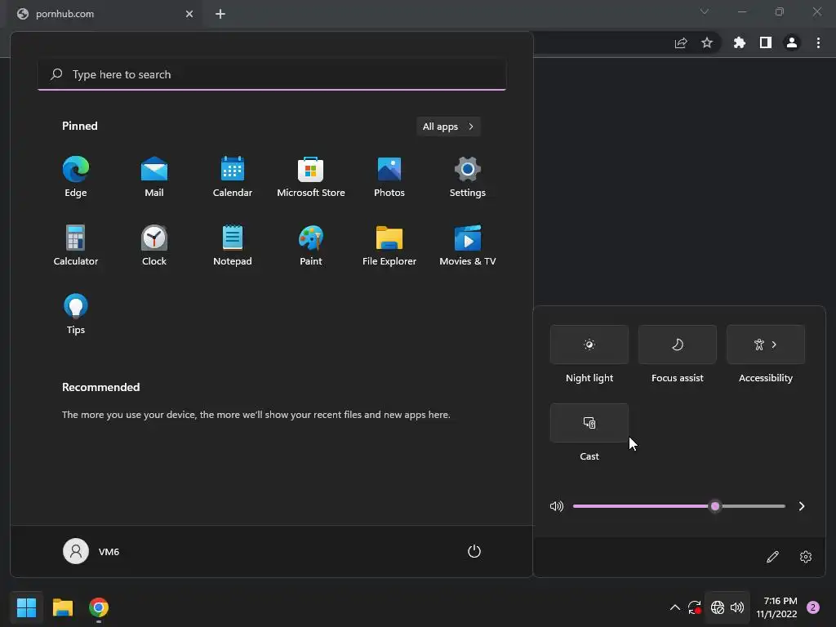Click the taskbar volume icon
The height and width of the screenshot is (627, 836).
pos(737,607)
